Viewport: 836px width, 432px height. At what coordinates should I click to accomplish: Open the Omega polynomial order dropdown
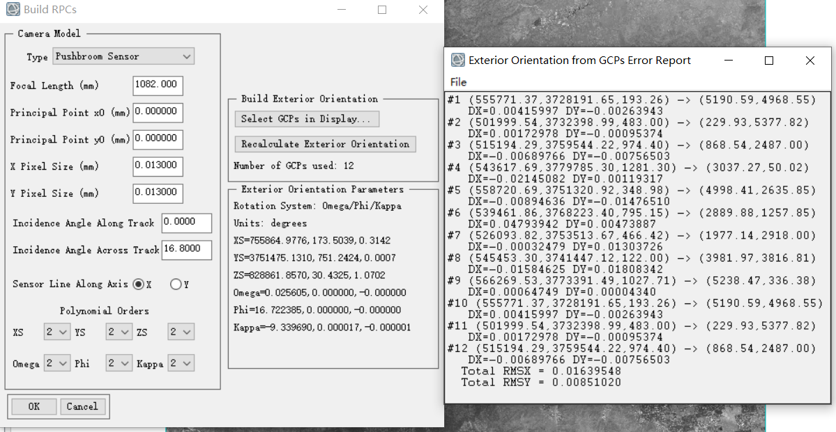click(57, 363)
